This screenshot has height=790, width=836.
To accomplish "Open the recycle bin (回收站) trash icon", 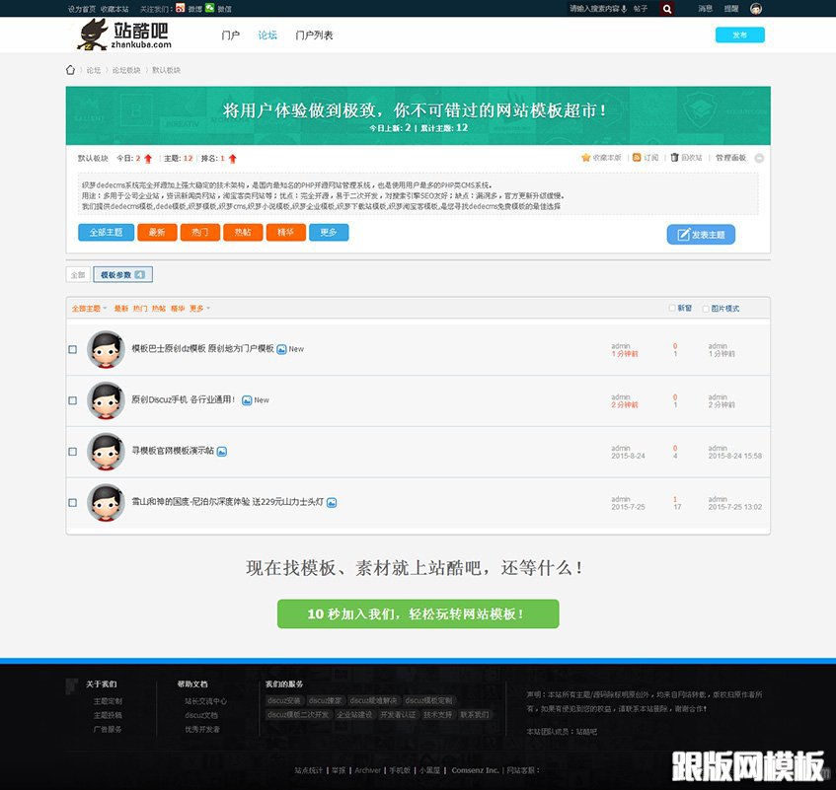I will (675, 157).
